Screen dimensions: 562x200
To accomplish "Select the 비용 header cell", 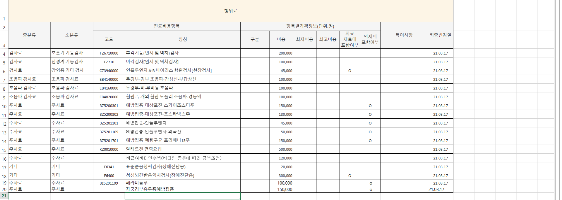I will (281, 40).
